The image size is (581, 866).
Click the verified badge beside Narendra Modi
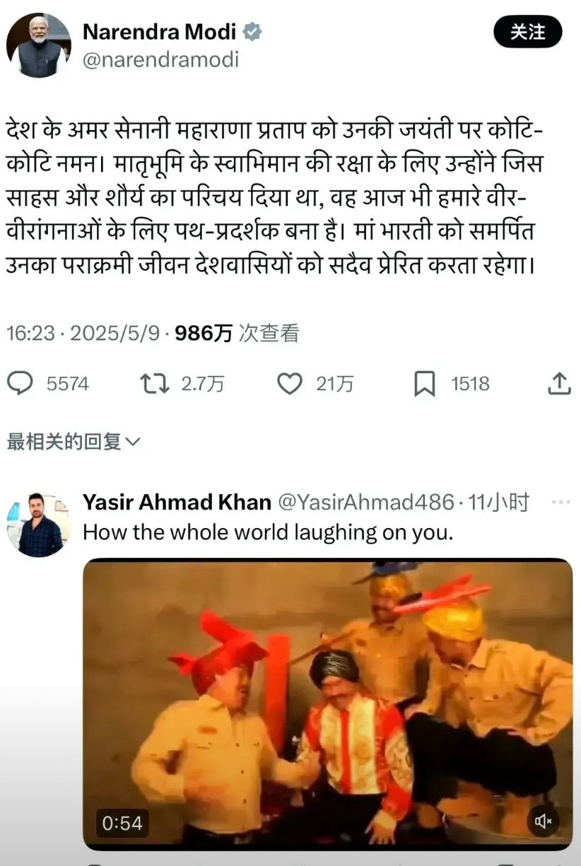coord(252,32)
